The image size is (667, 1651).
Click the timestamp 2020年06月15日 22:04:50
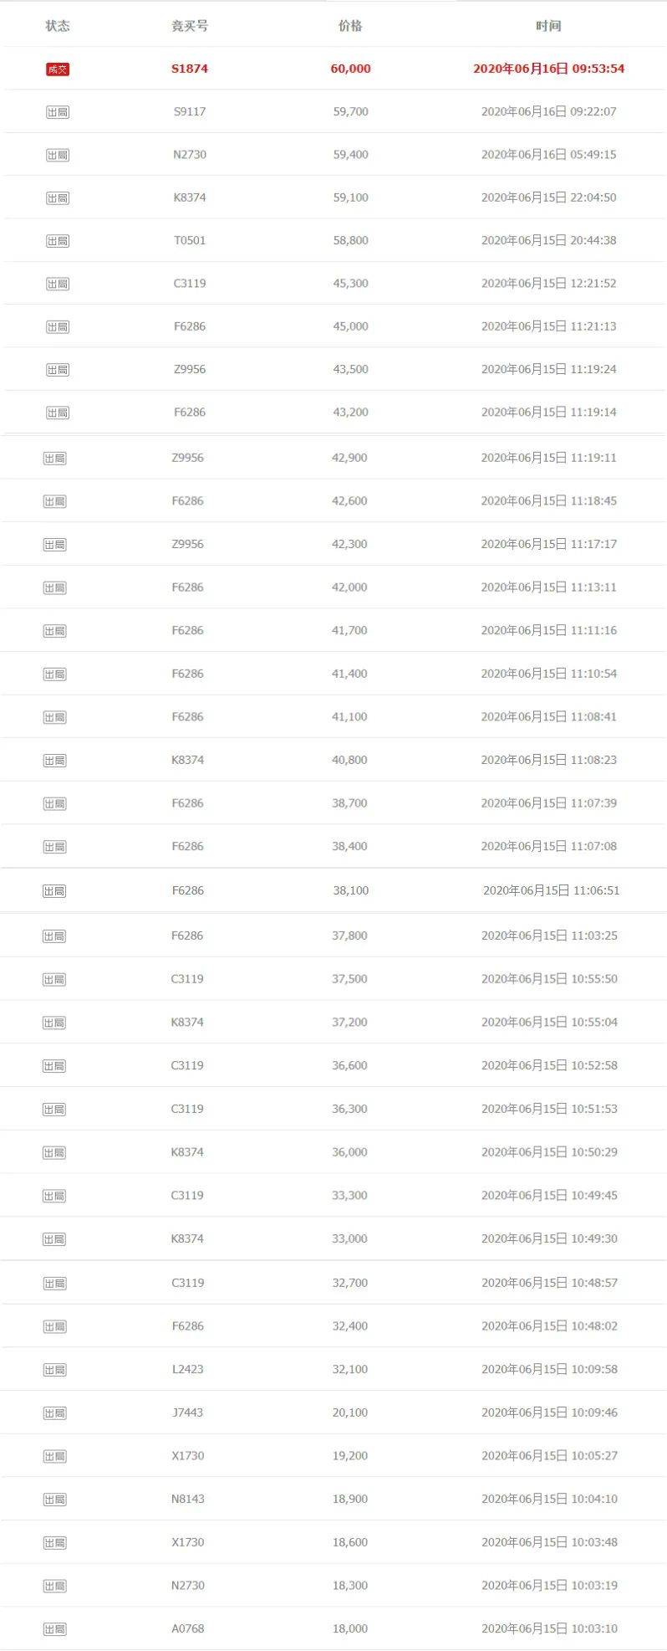[548, 197]
